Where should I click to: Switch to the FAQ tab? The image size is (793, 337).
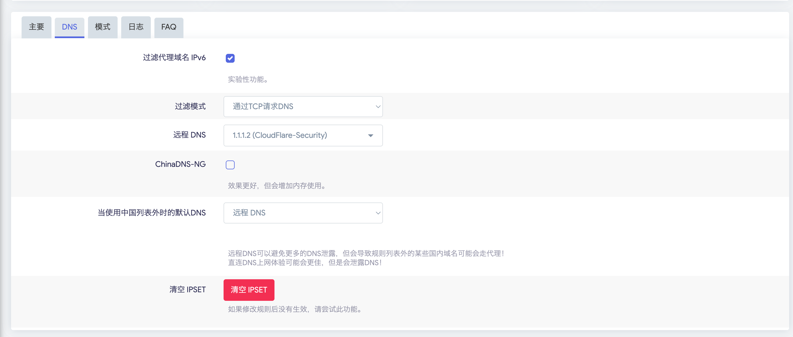[169, 27]
